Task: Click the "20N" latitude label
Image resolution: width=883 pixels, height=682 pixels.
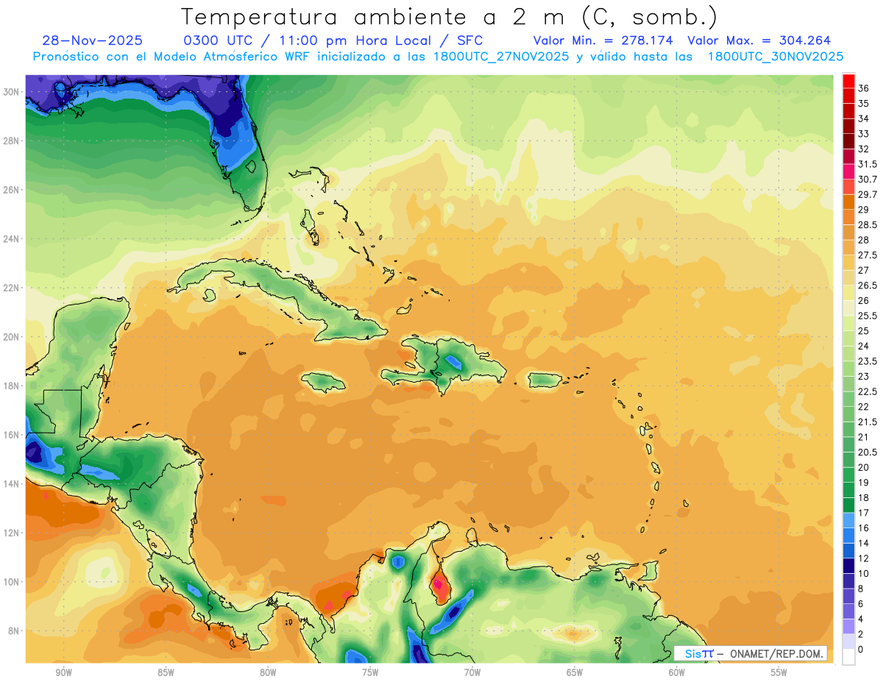Action: pyautogui.click(x=13, y=337)
